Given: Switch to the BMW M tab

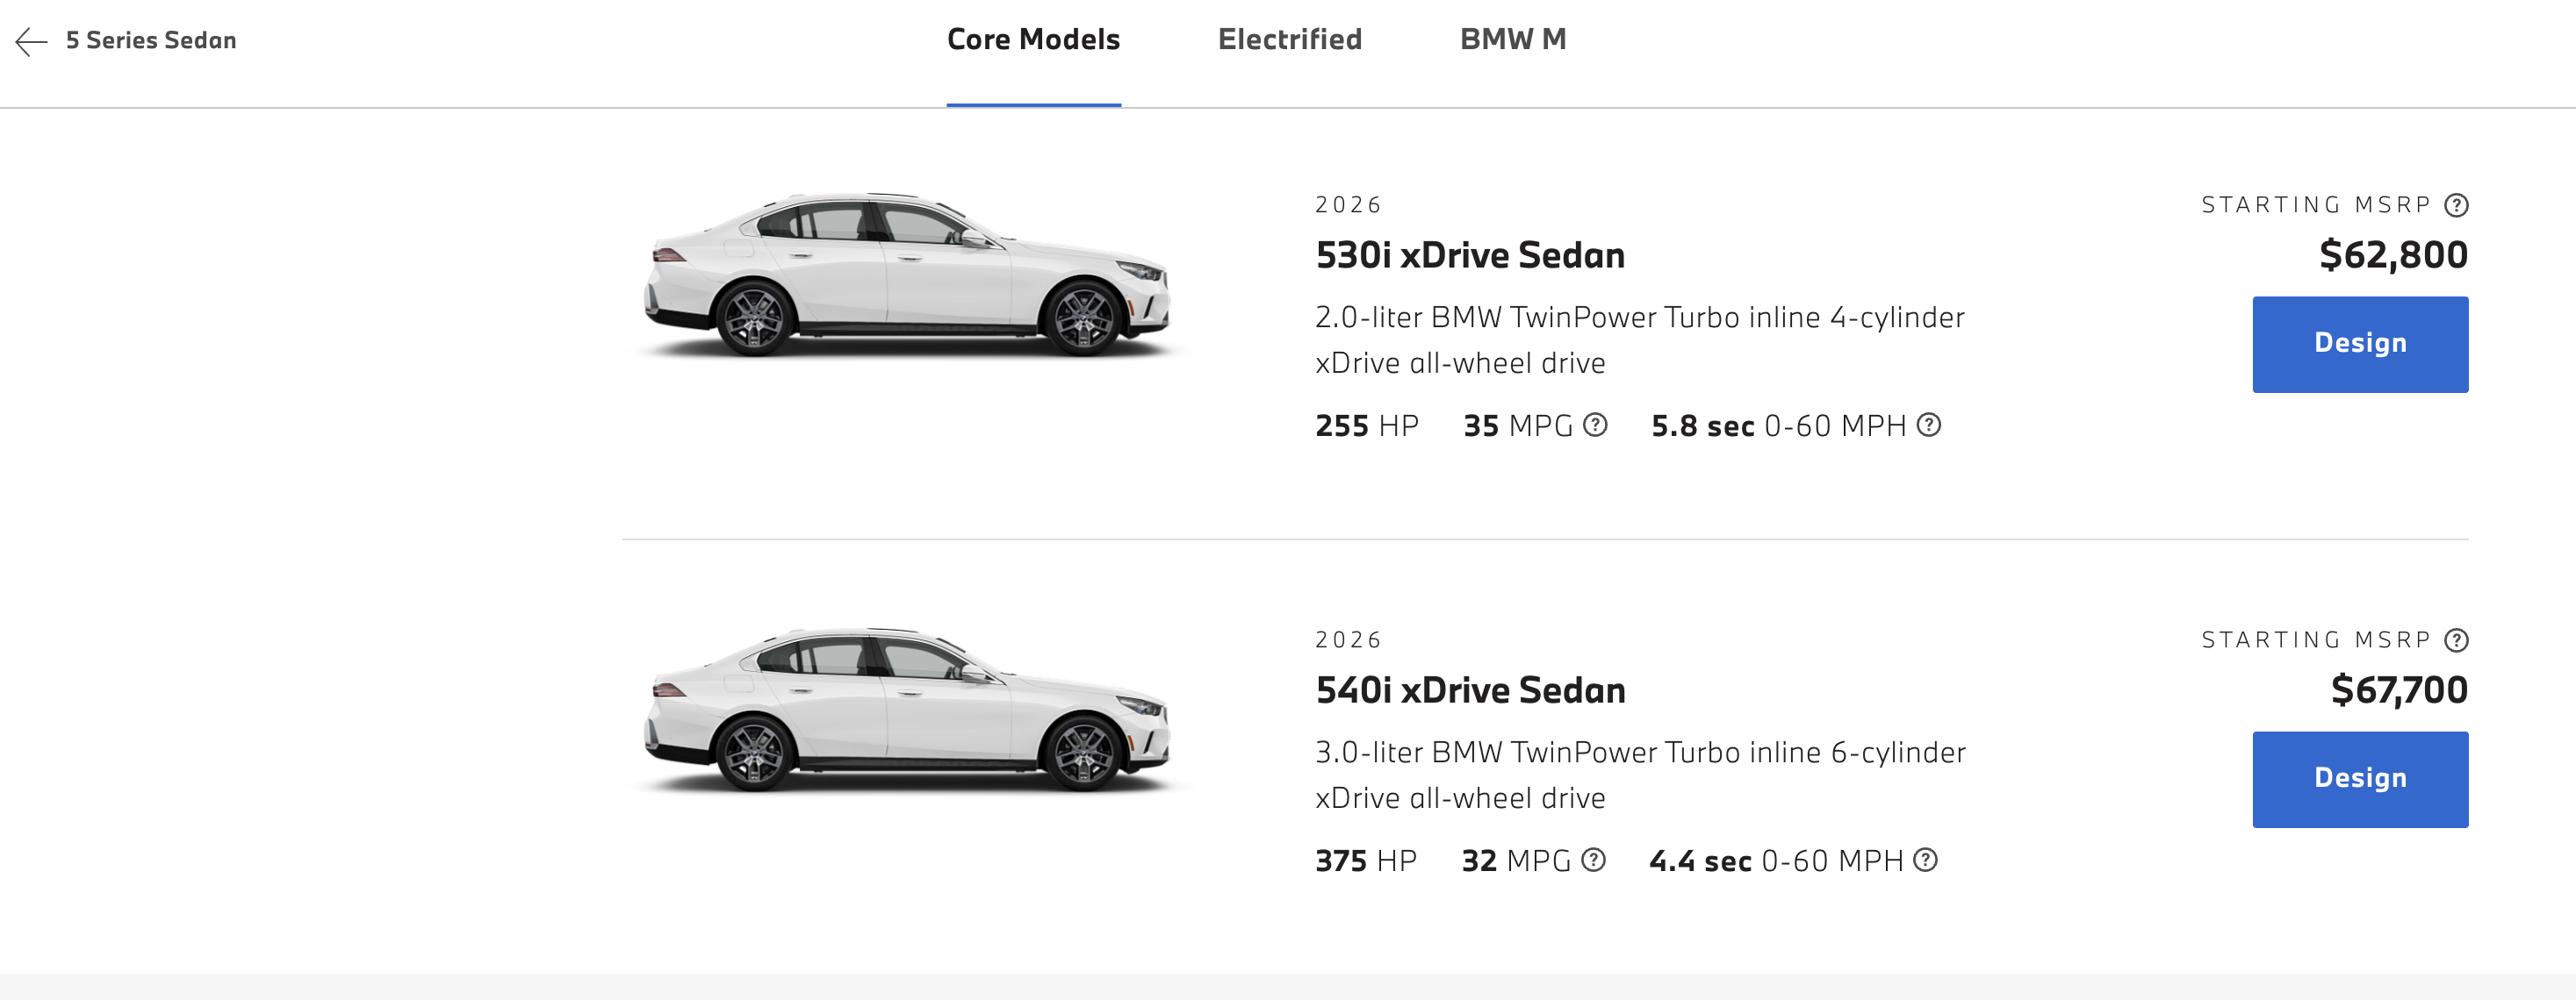Looking at the screenshot, I should tap(1512, 40).
